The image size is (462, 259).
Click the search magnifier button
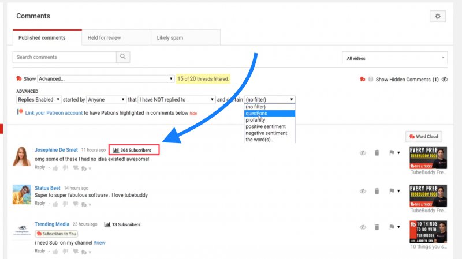[123, 57]
